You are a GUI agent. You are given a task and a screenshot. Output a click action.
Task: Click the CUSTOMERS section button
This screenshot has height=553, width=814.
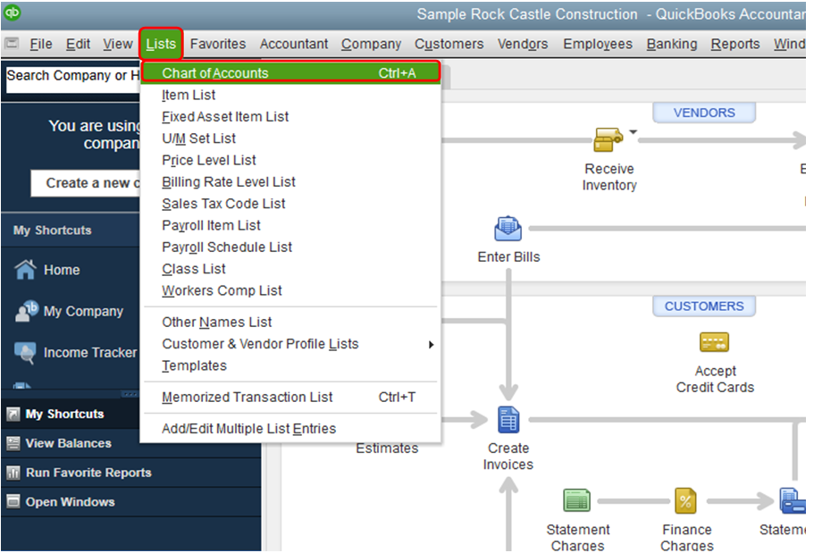pyautogui.click(x=704, y=306)
